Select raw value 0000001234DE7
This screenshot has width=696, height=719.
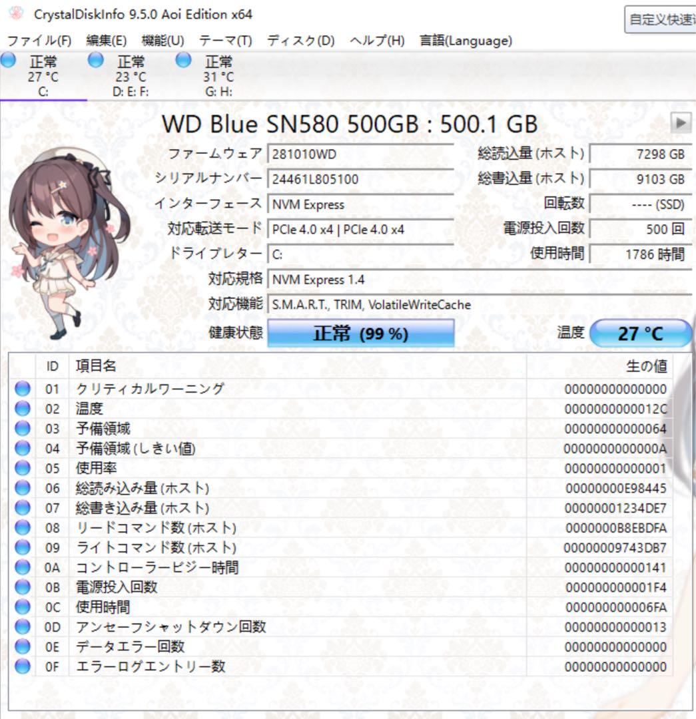[615, 508]
